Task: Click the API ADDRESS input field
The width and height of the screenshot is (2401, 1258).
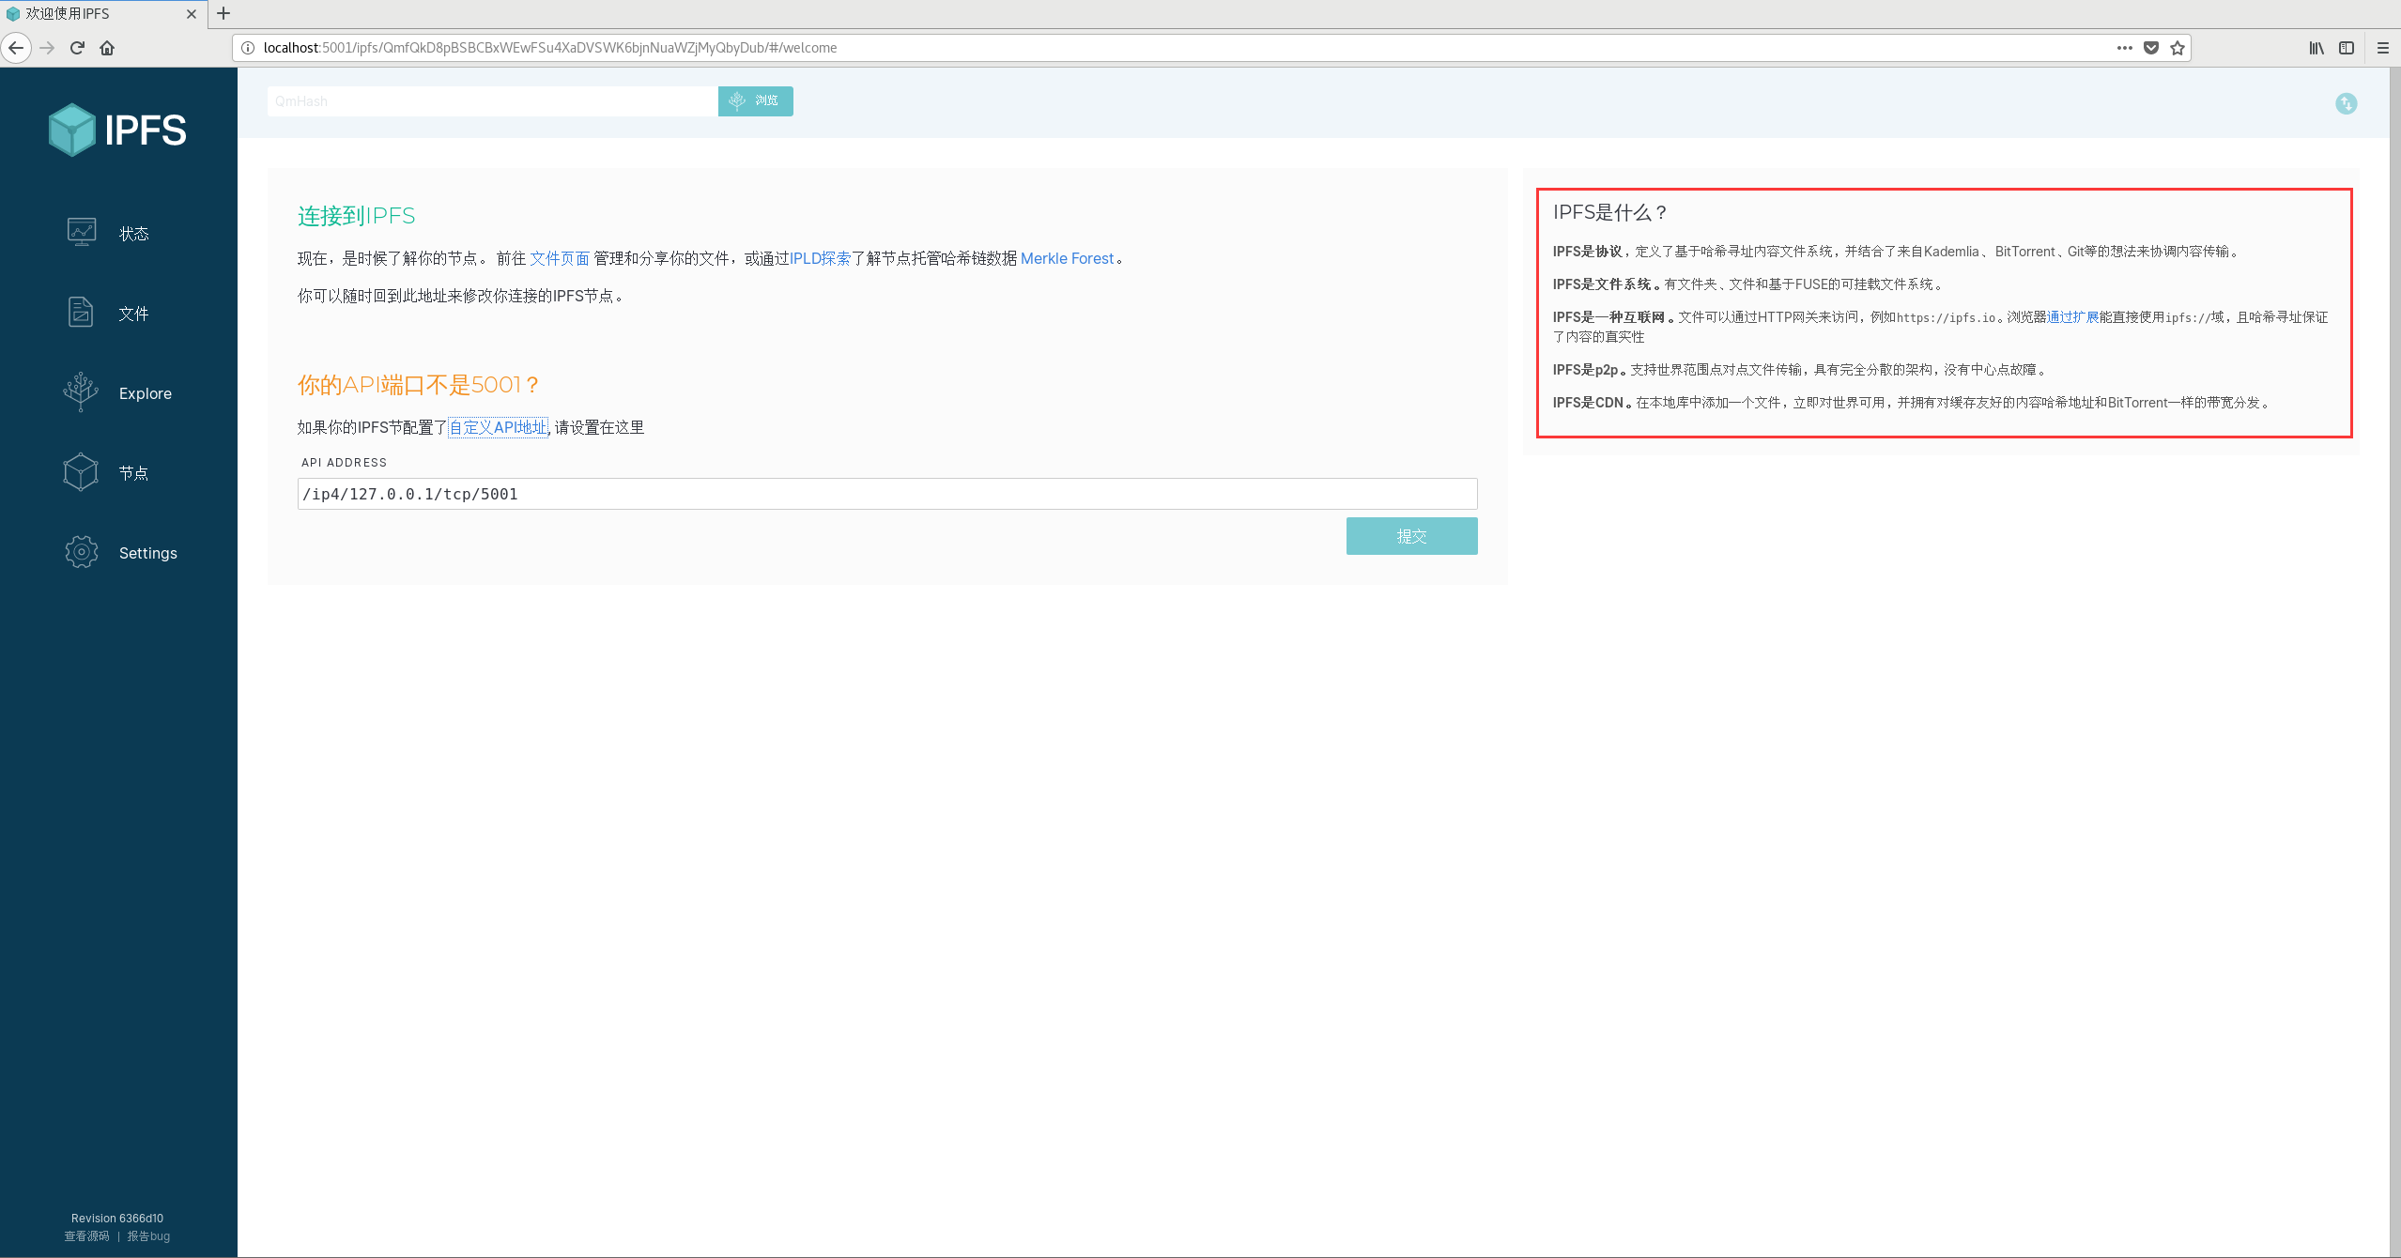Action: [x=886, y=494]
